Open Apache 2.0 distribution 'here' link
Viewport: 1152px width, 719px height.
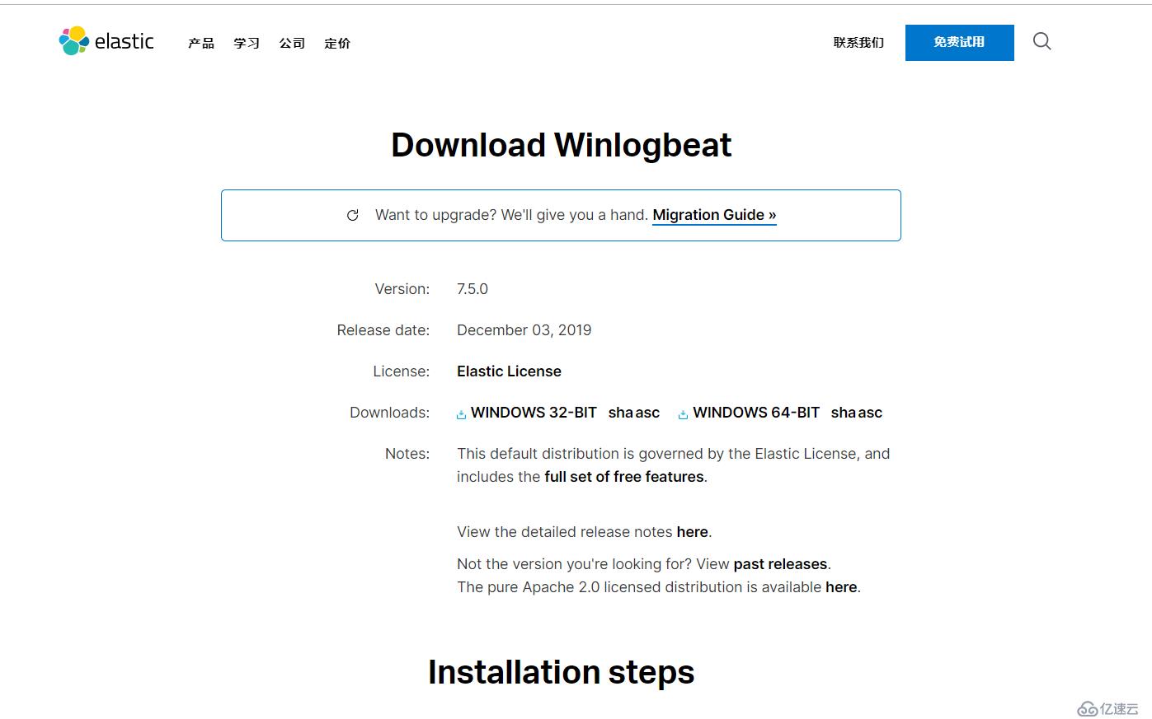click(x=841, y=587)
